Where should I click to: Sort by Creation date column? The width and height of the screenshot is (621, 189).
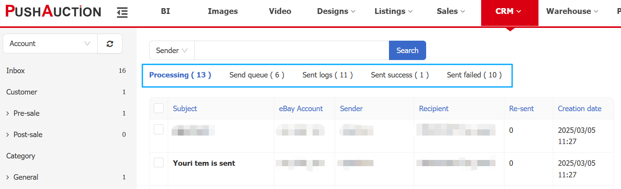coord(579,109)
